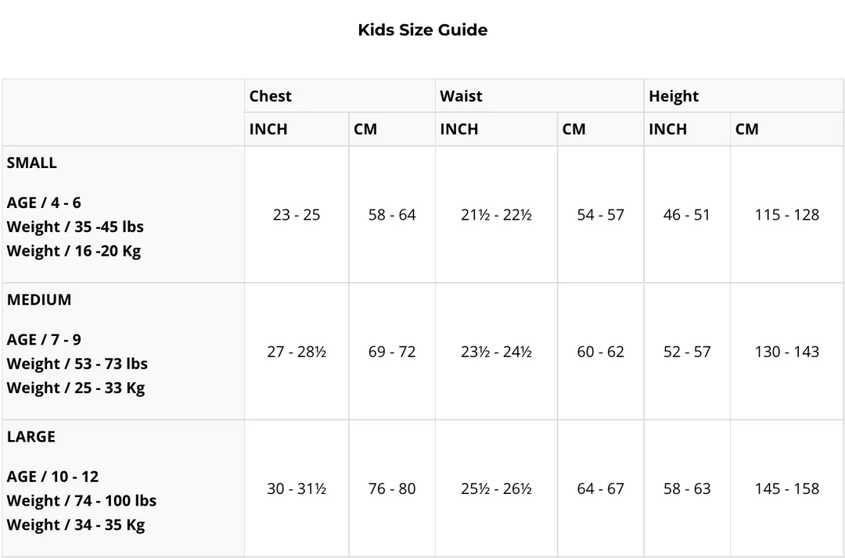Select the MEDIUM size row label
This screenshot has width=845, height=558.
click(39, 299)
